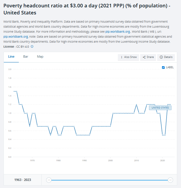
Task: Open the second pip.worldbank.org link
Action: [16, 36]
